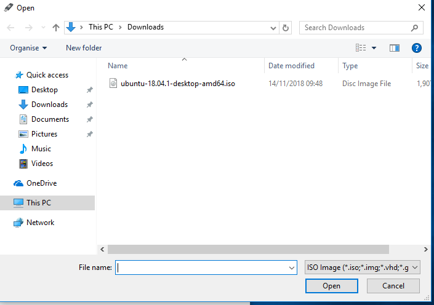Image resolution: width=434 pixels, height=305 pixels.
Task: Open the recent locations chevron
Action: click(x=43, y=28)
